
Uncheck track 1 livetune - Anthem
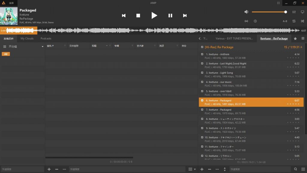(202, 54)
